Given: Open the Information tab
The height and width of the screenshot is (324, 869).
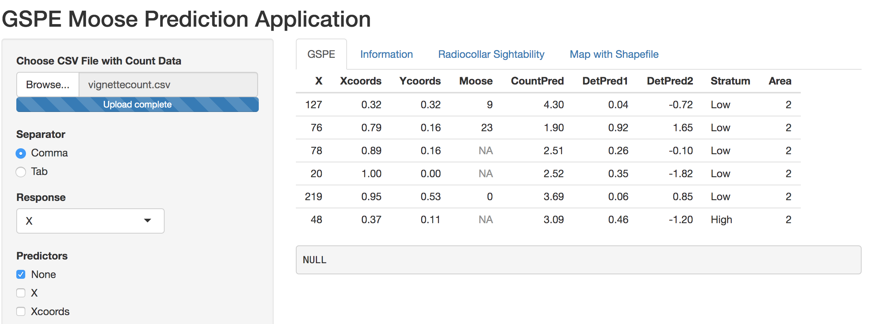Looking at the screenshot, I should [x=387, y=54].
